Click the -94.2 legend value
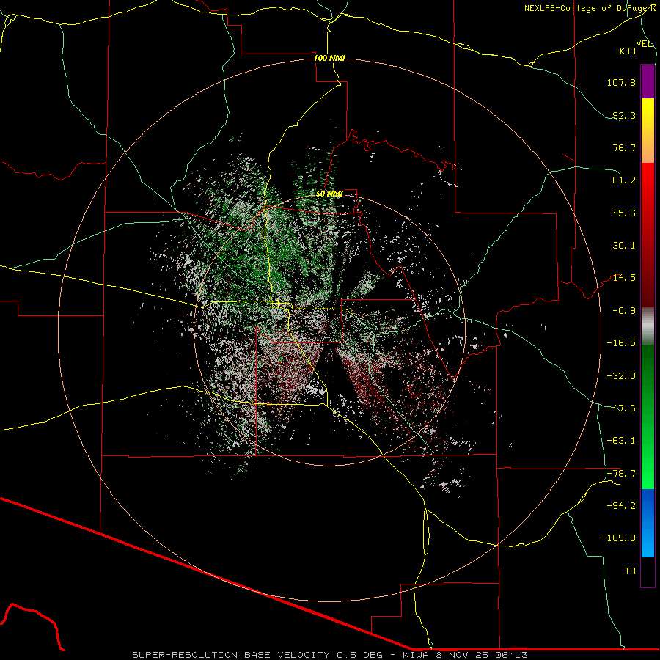660x660 pixels. [x=621, y=506]
